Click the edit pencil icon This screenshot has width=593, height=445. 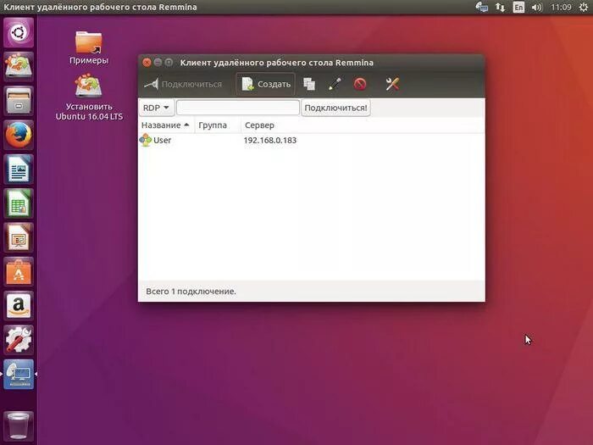335,84
